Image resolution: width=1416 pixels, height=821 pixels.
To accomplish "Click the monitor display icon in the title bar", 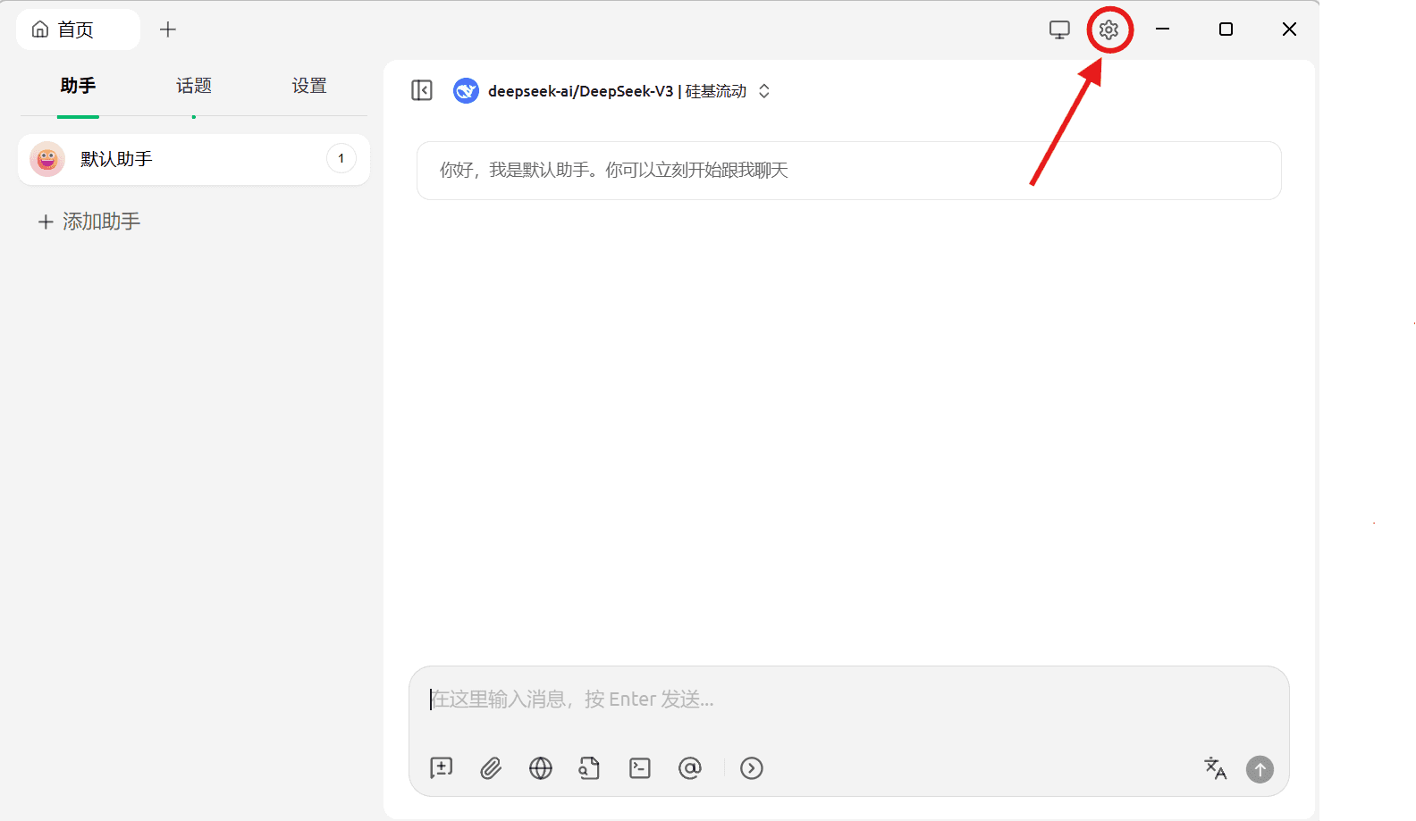I will (x=1059, y=29).
